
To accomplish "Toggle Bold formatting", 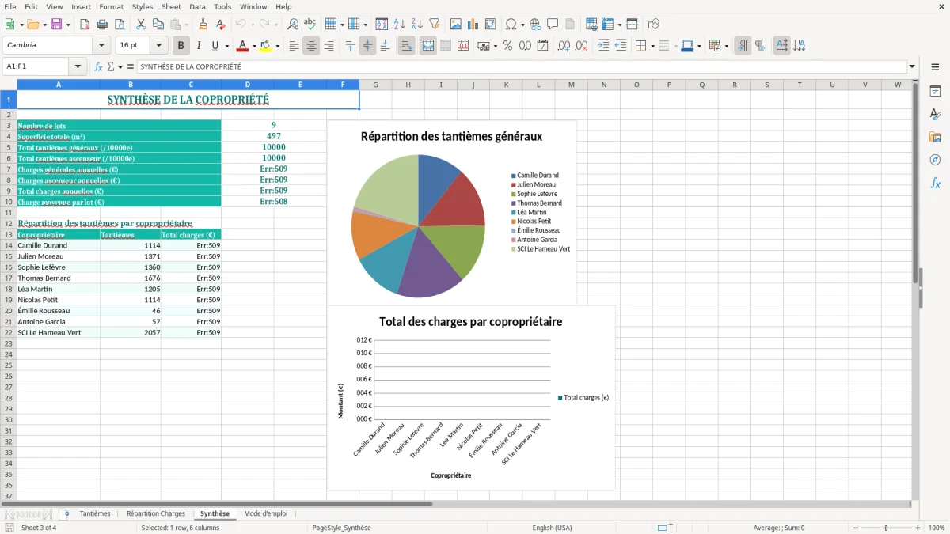I will click(x=181, y=46).
